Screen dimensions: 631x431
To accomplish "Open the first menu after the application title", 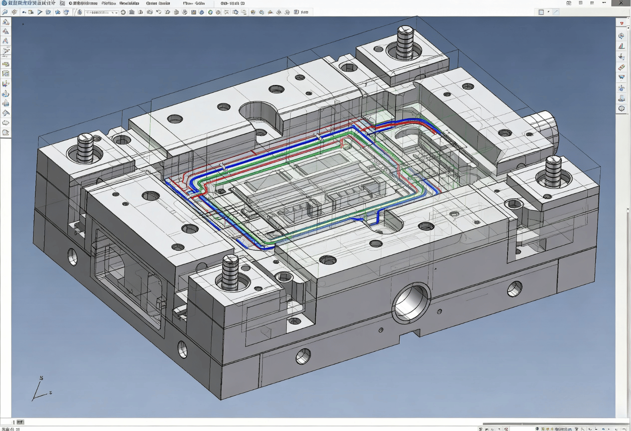I will click(83, 3).
